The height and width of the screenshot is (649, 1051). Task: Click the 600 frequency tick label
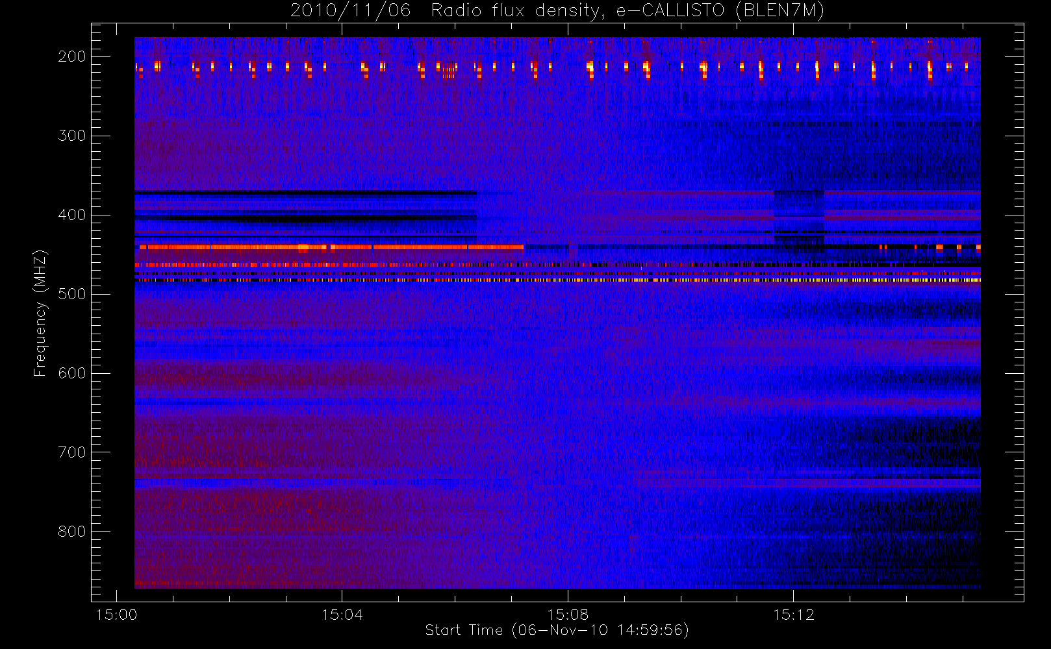pos(72,373)
